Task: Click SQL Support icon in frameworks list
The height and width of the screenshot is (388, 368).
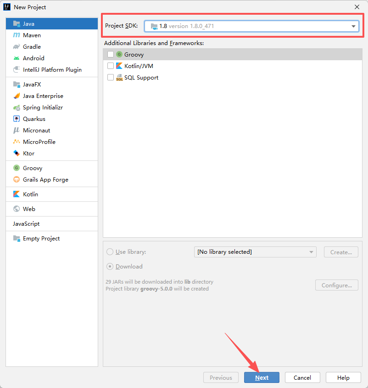Action: pos(119,77)
